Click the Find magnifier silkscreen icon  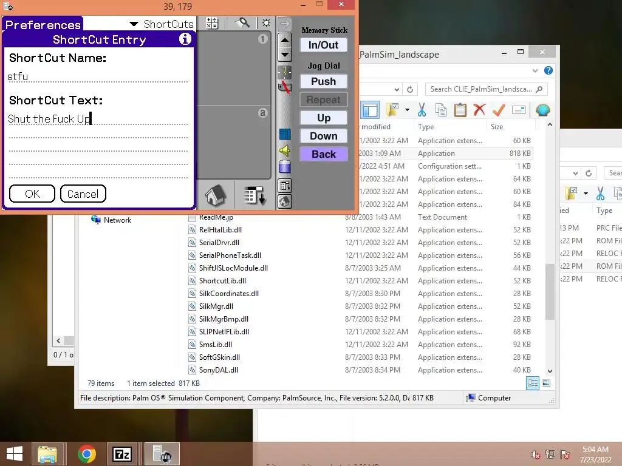tap(243, 23)
